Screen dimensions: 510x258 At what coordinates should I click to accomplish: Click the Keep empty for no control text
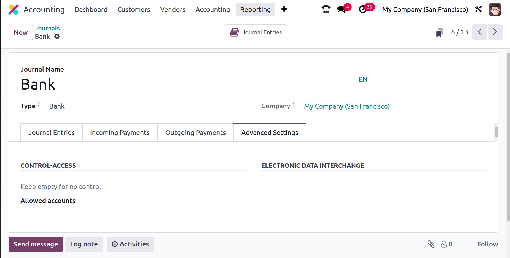click(61, 187)
